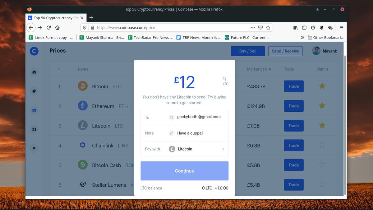
Task: Expand the Pay with Litecoin option
Action: coord(223,149)
